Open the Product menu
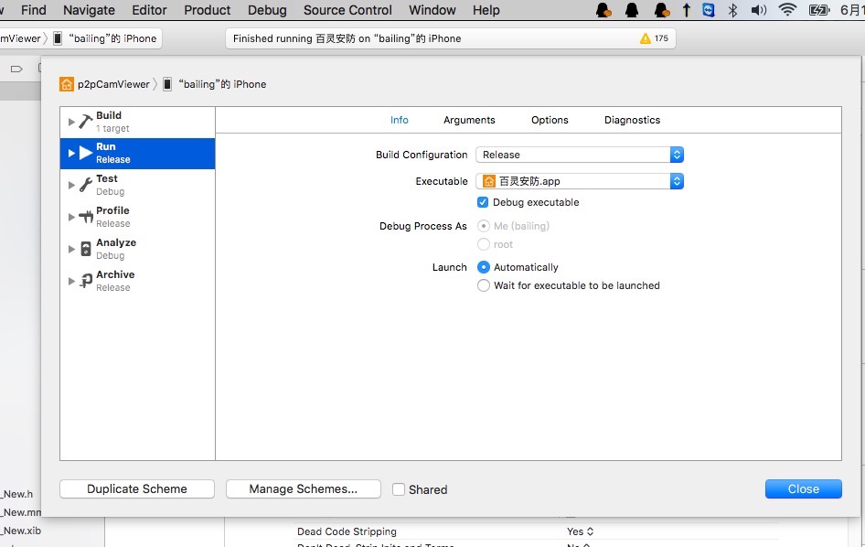The width and height of the screenshot is (865, 547). coord(208,10)
